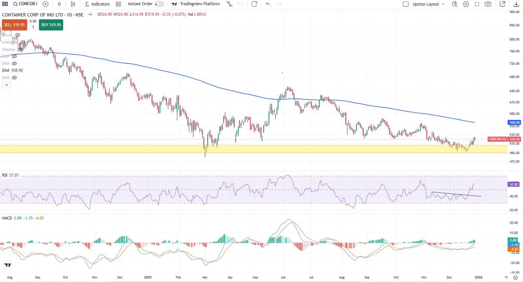Click the BUY 519.95 button
Viewport: 523px width, 282px height.
pyautogui.click(x=51, y=25)
